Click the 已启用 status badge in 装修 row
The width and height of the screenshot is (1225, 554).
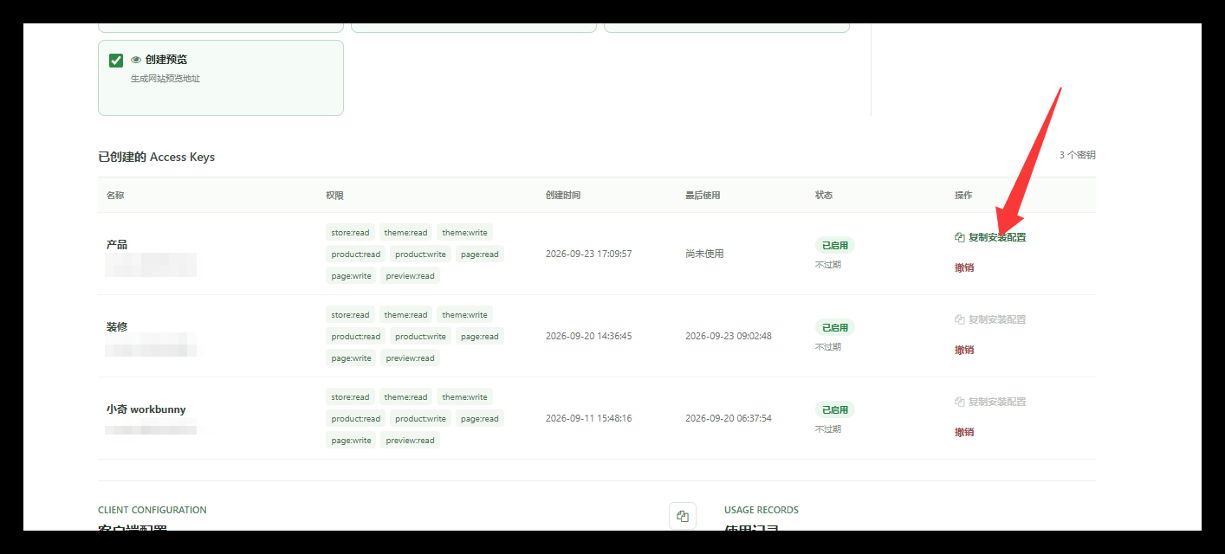tap(835, 327)
